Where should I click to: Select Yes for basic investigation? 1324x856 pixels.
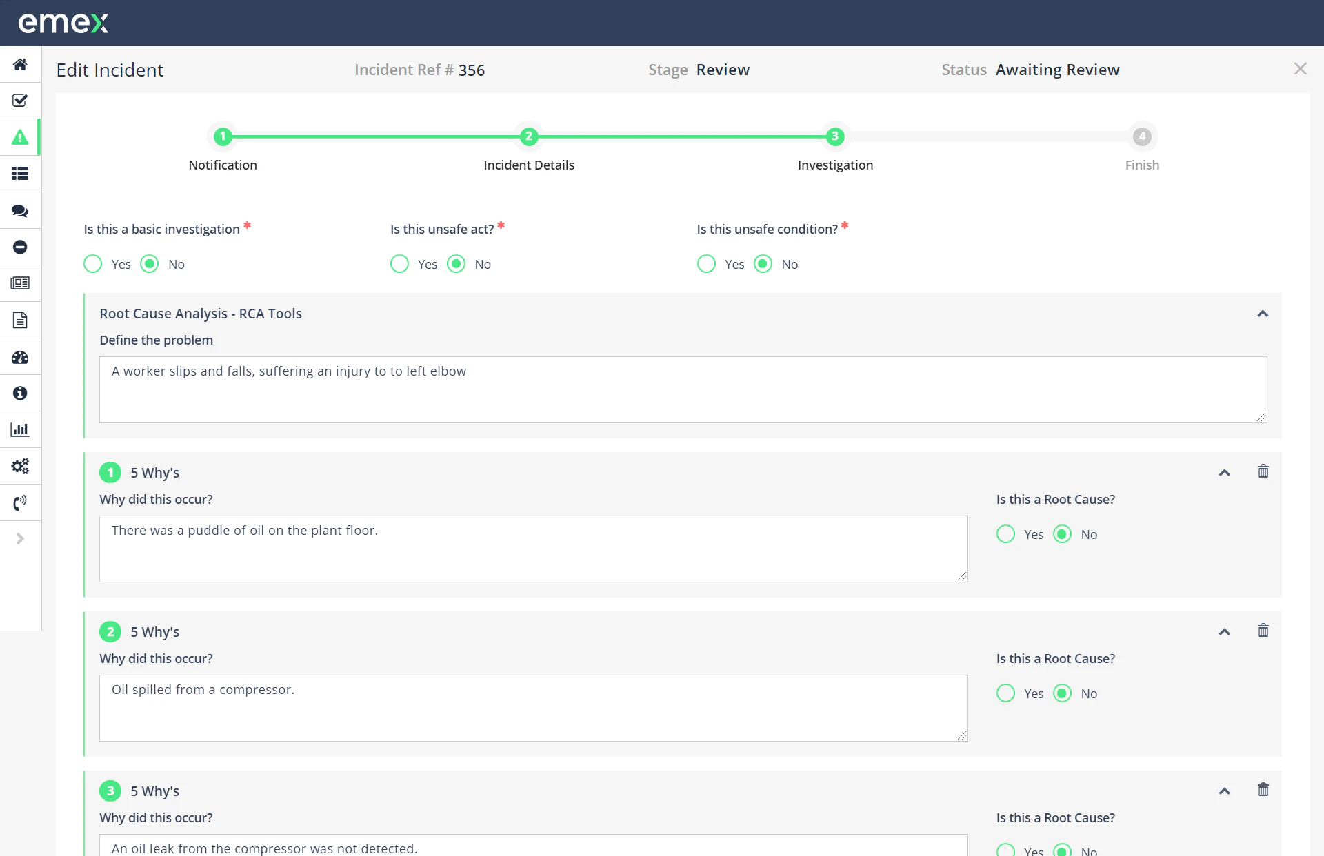click(x=92, y=263)
